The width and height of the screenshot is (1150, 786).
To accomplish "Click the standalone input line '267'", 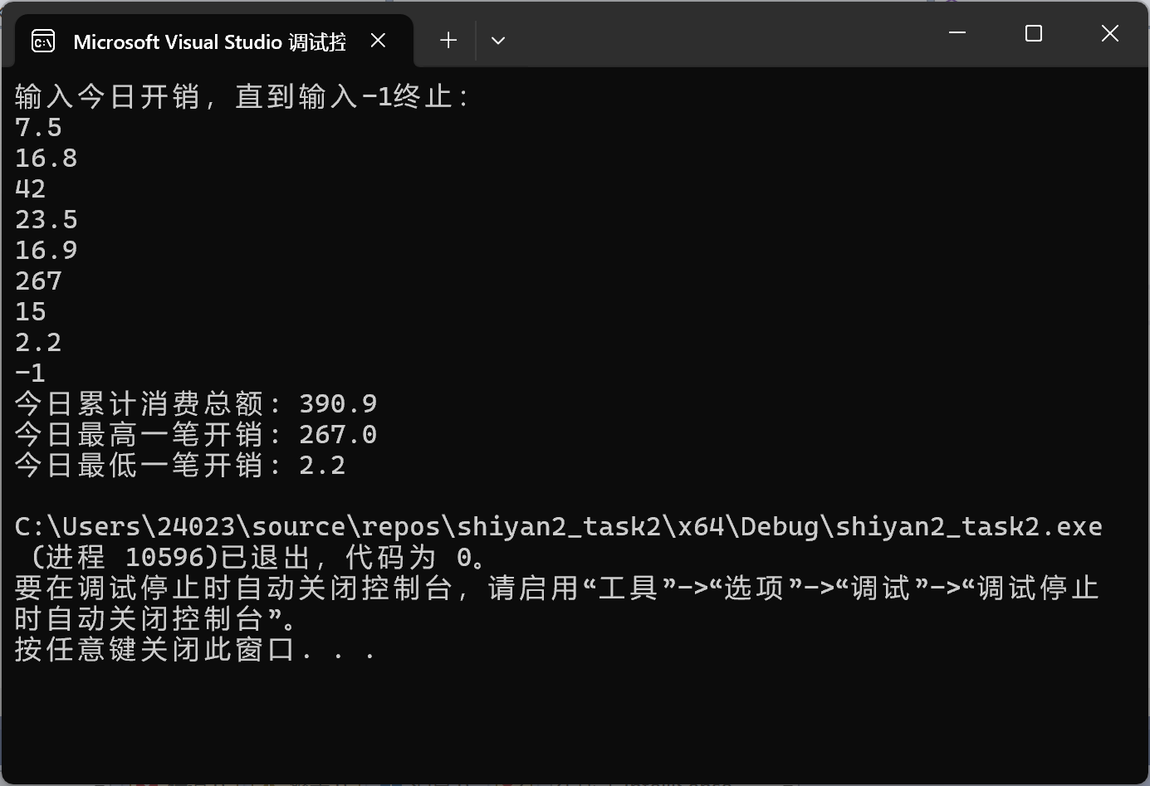I will 38,281.
